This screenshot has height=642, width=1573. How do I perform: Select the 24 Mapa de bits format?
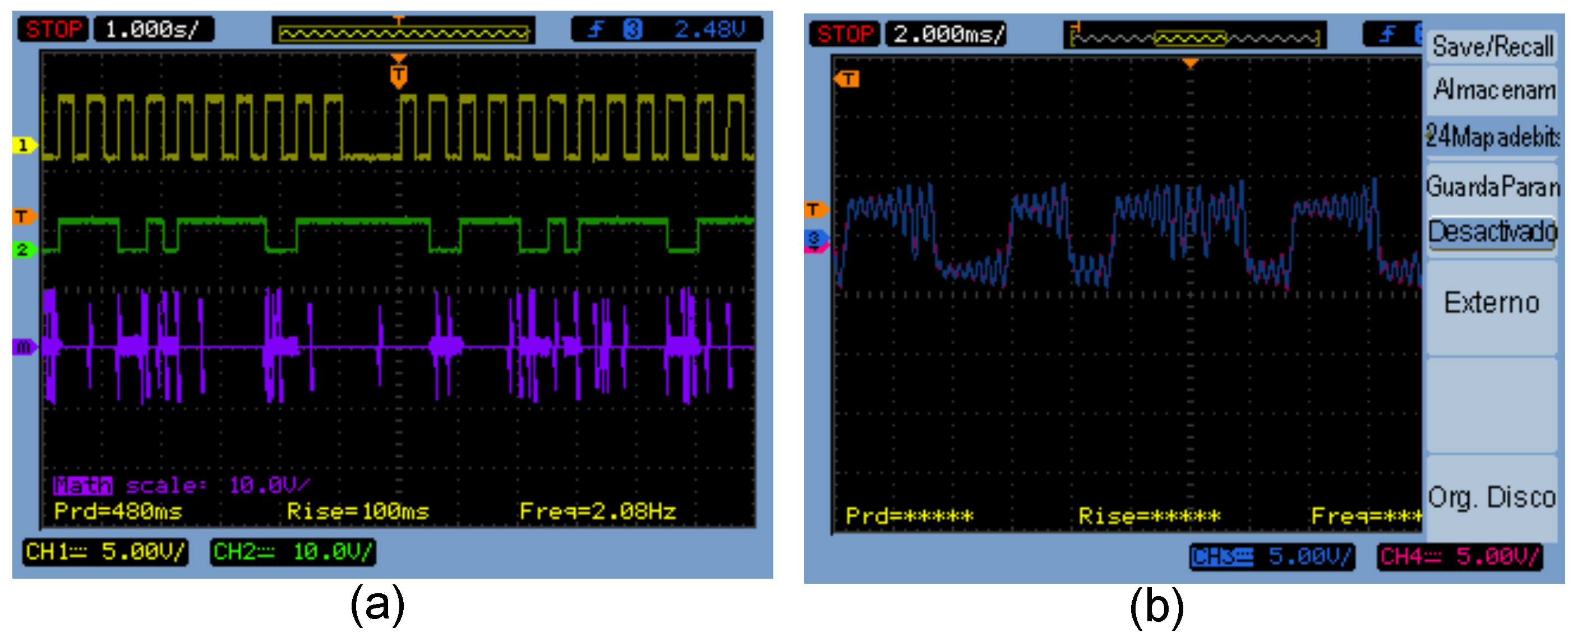(1492, 137)
